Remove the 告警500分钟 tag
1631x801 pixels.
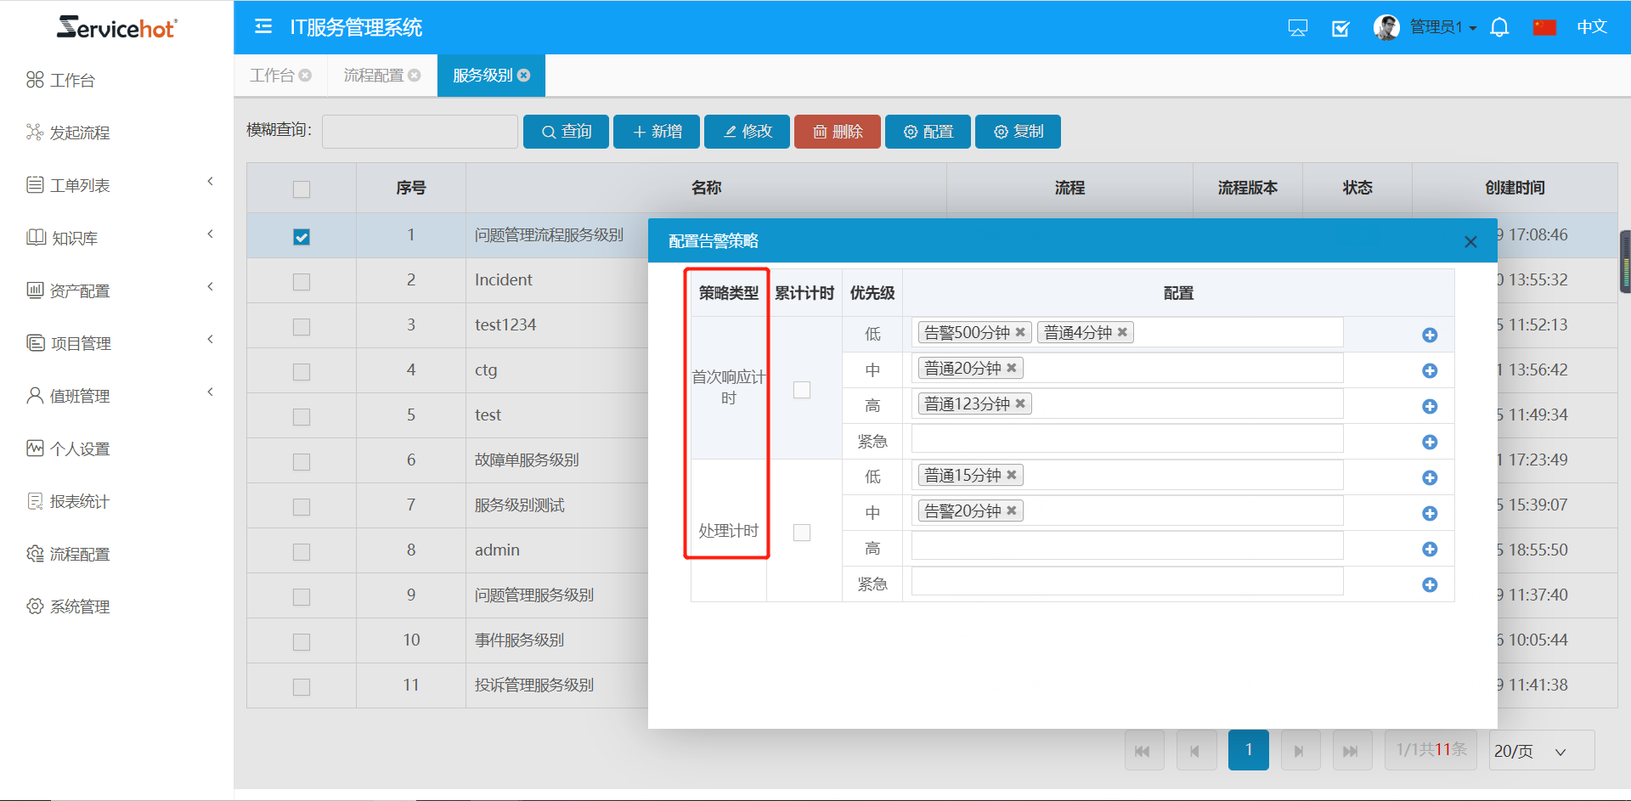point(1020,332)
